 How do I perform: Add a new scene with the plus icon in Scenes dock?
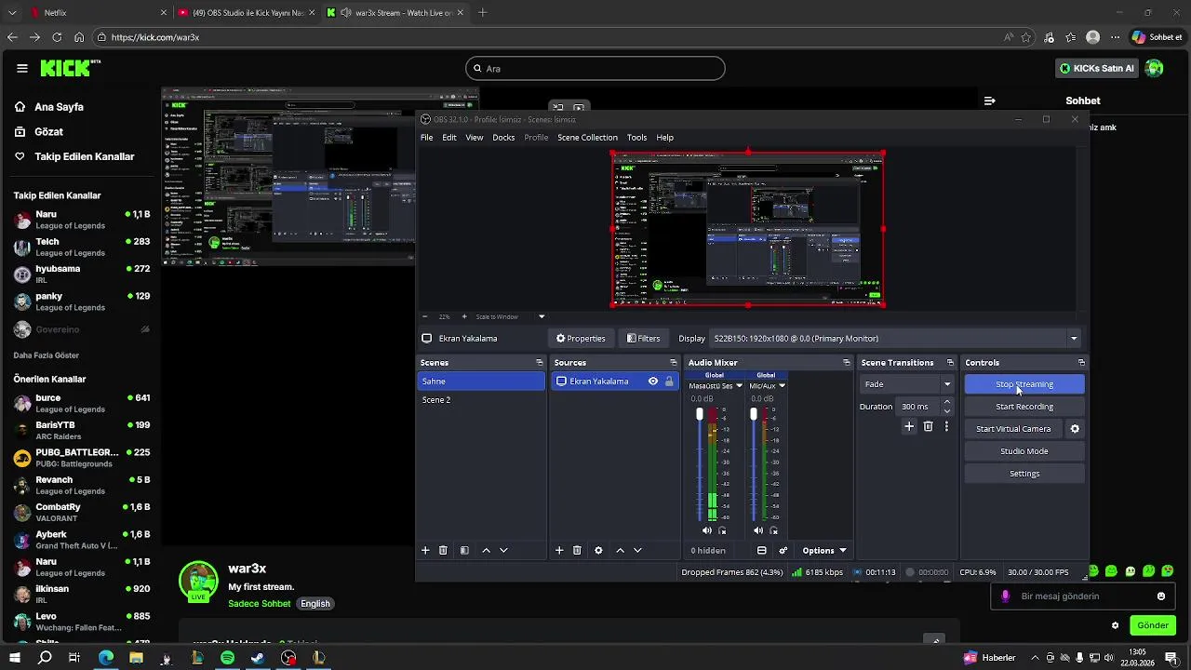click(x=425, y=551)
